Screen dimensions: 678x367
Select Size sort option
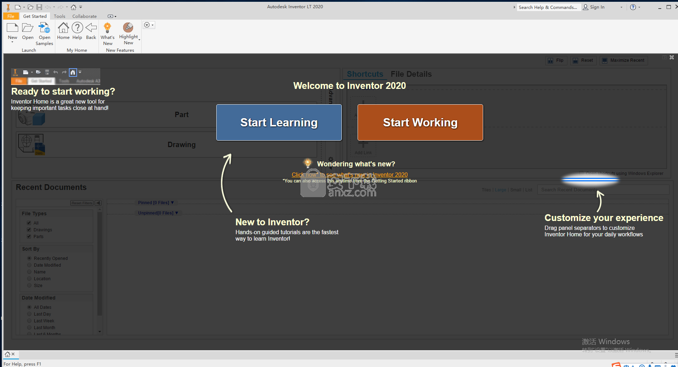(x=29, y=285)
